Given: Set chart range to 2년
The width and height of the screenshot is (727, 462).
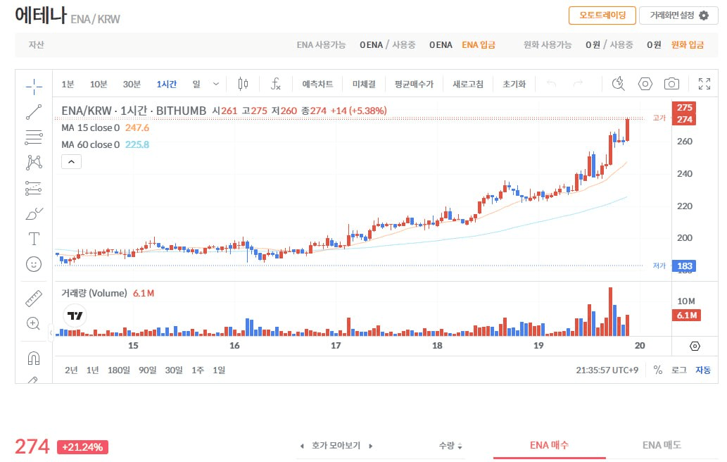Looking at the screenshot, I should [71, 370].
